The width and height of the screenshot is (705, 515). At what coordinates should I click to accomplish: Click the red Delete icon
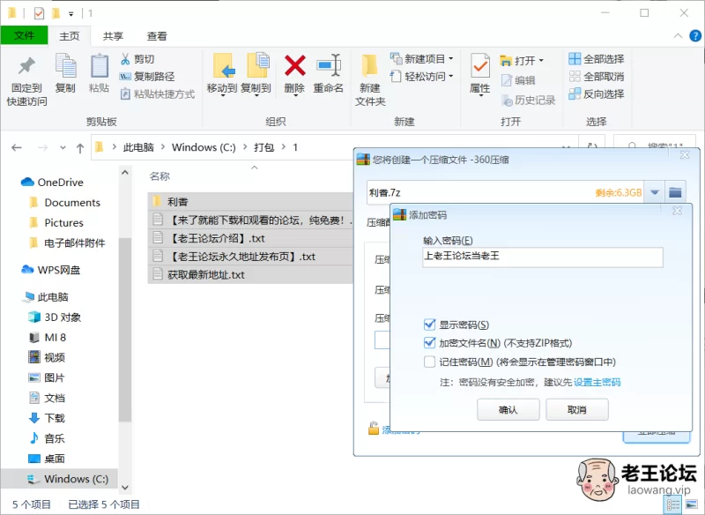click(x=294, y=67)
